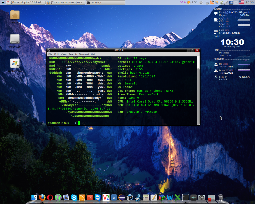The width and height of the screenshot is (255, 204).
Task: Launch Firefox from the dock
Action: (42, 197)
